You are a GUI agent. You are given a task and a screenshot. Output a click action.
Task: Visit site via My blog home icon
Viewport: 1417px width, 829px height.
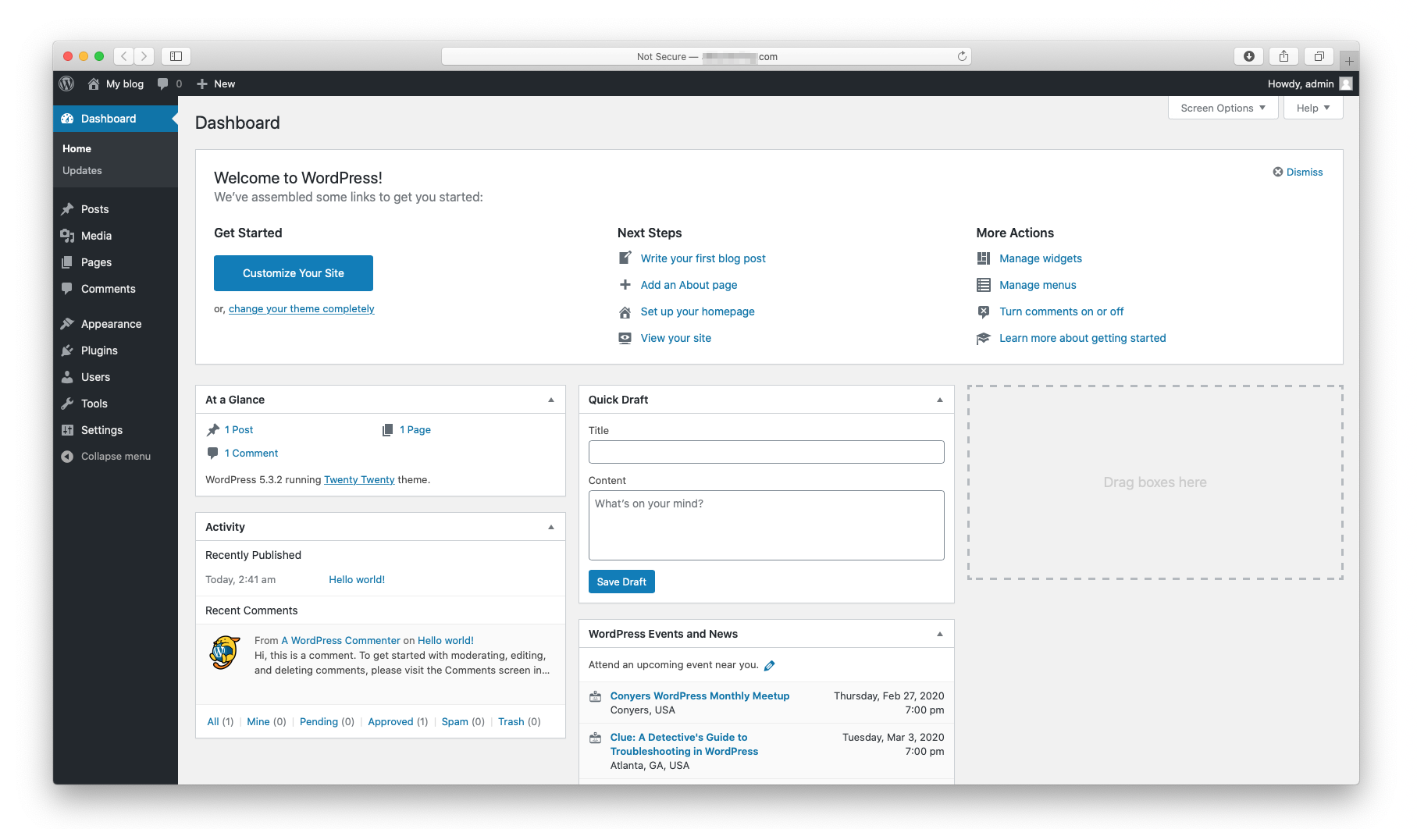(x=94, y=84)
